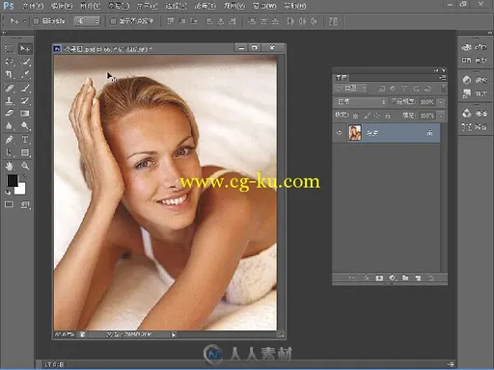Toggle lock transparent pixels

point(355,116)
